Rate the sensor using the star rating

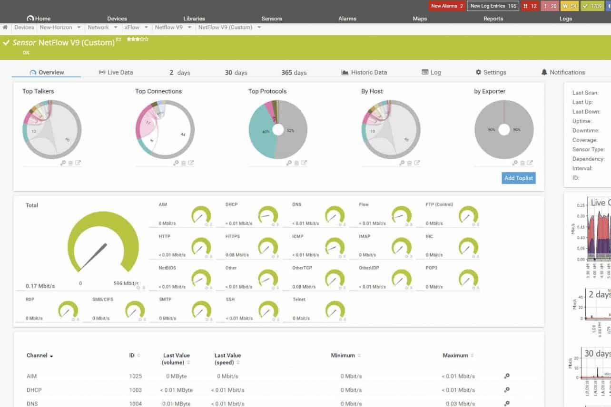click(x=138, y=40)
